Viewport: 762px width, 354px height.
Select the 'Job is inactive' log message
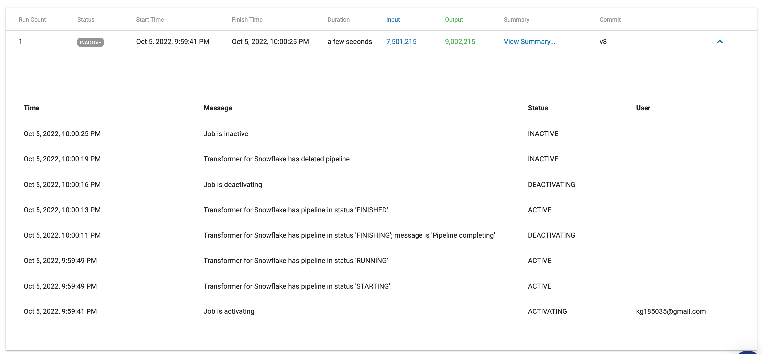[x=226, y=134]
